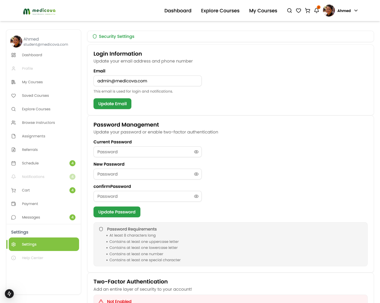Go to Saved Courses in the sidebar
The image size is (380, 303).
[x=44, y=96]
